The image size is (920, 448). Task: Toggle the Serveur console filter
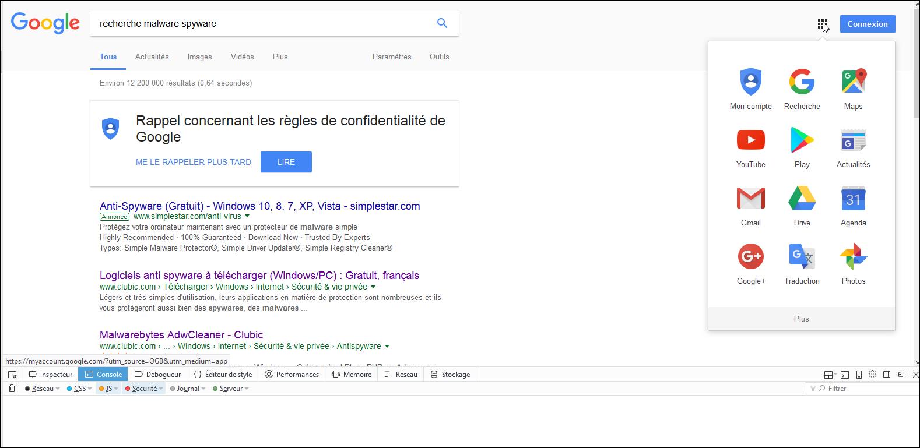coord(231,389)
